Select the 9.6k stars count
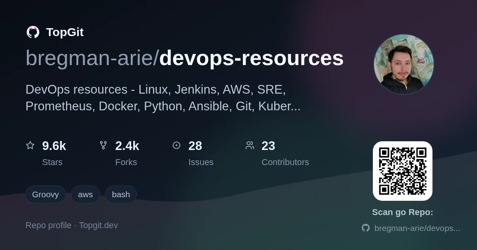The image size is (477, 250). [x=54, y=146]
